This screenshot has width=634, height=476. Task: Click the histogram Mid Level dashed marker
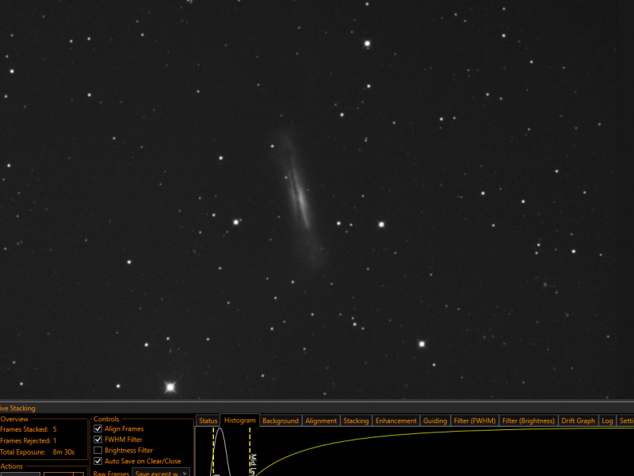point(250,451)
